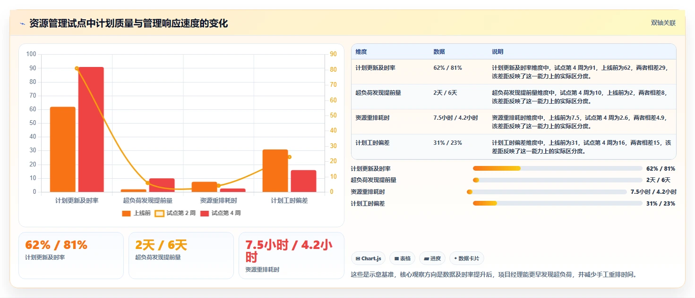Viewport: 695px width, 298px height.
Task: Toggle the 试点第 2 周 legend series
Action: tap(175, 213)
